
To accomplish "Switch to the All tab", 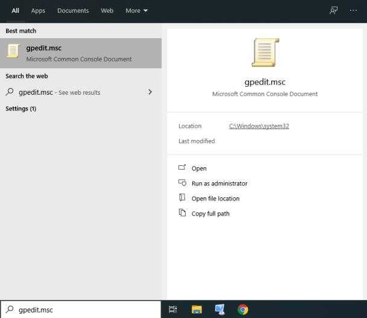I will [x=16, y=10].
